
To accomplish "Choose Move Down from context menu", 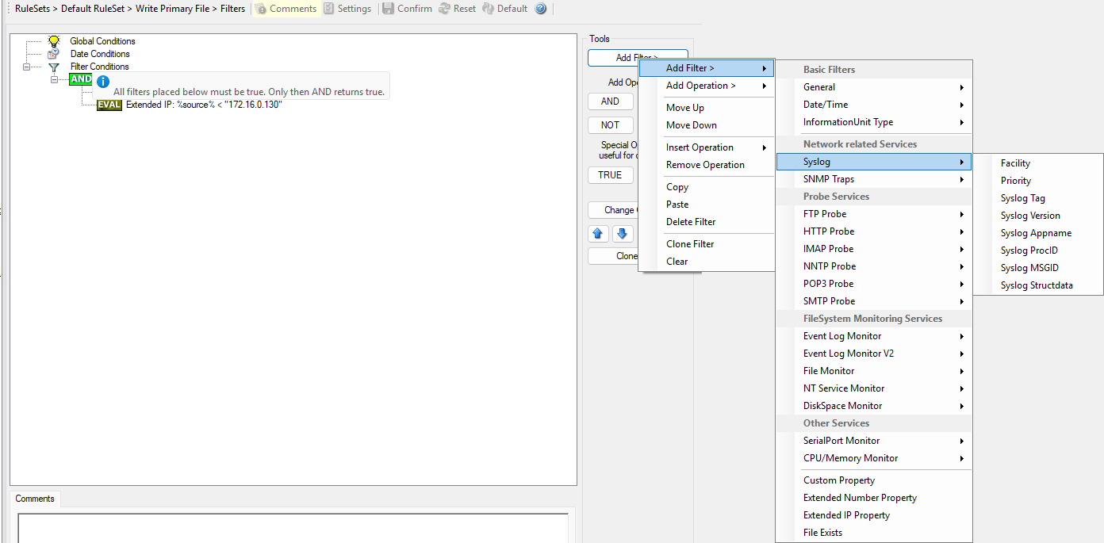I will (707, 125).
